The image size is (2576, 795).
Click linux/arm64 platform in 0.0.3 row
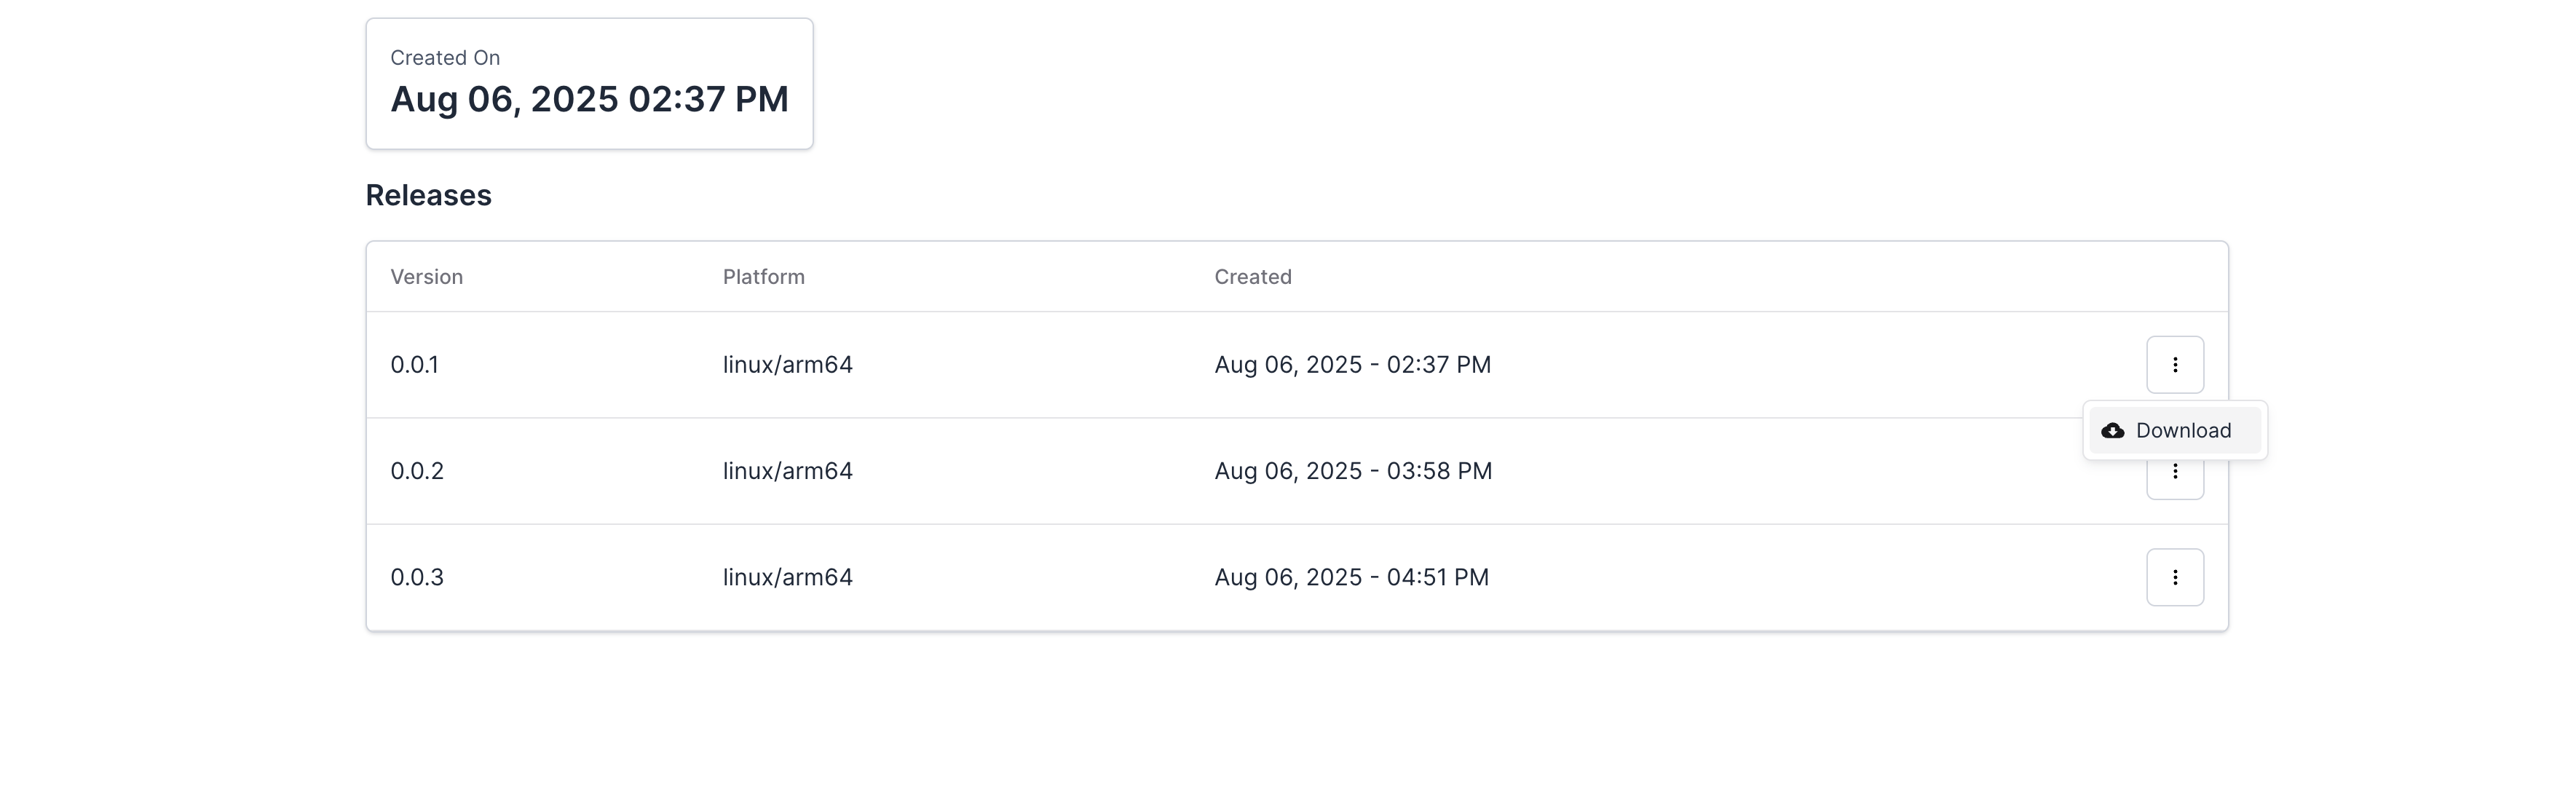coord(788,577)
